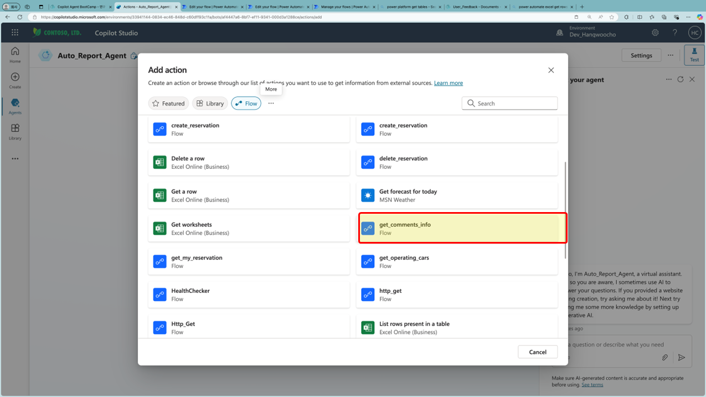706x397 pixels.
Task: Choose Get forecast for today MSN Weather
Action: (457, 195)
